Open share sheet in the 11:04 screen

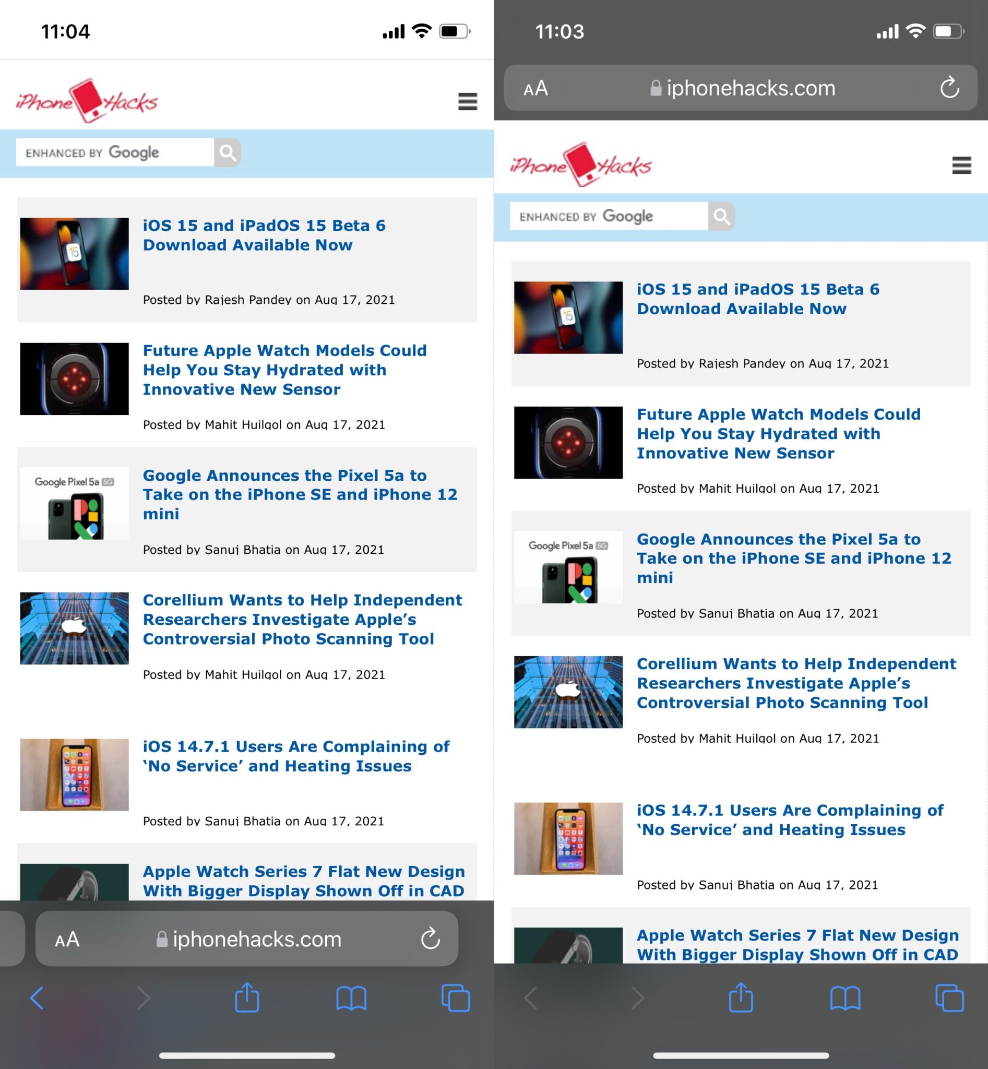(x=246, y=997)
